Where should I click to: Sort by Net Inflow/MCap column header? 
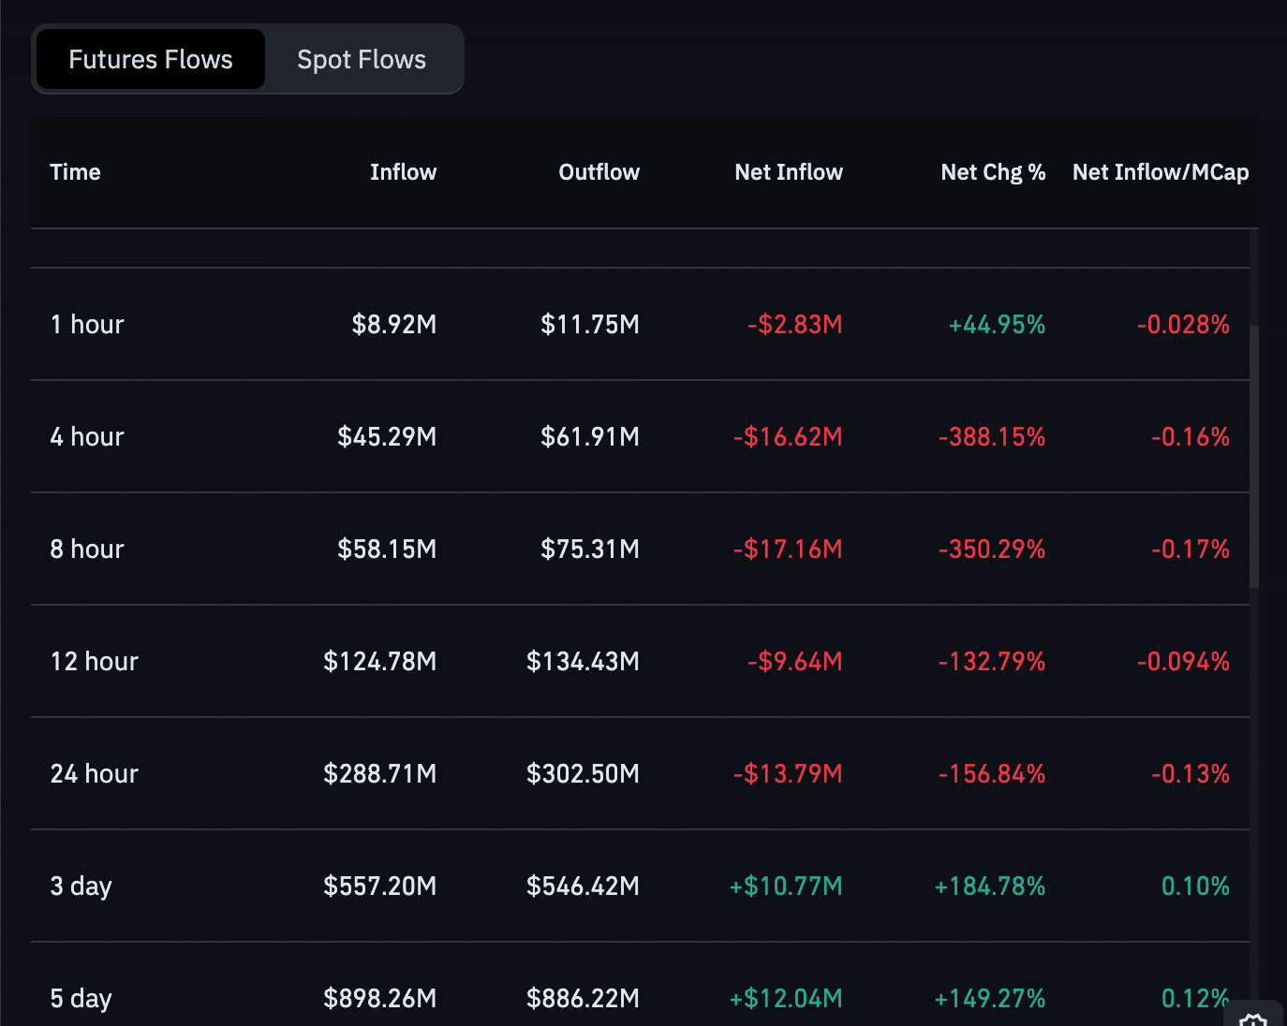point(1161,172)
